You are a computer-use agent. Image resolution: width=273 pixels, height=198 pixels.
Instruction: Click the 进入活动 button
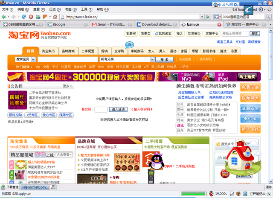coord(118,109)
